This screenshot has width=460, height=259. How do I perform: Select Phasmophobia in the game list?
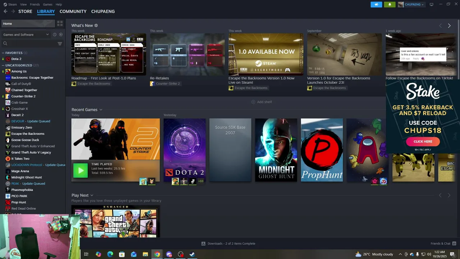pyautogui.click(x=22, y=190)
